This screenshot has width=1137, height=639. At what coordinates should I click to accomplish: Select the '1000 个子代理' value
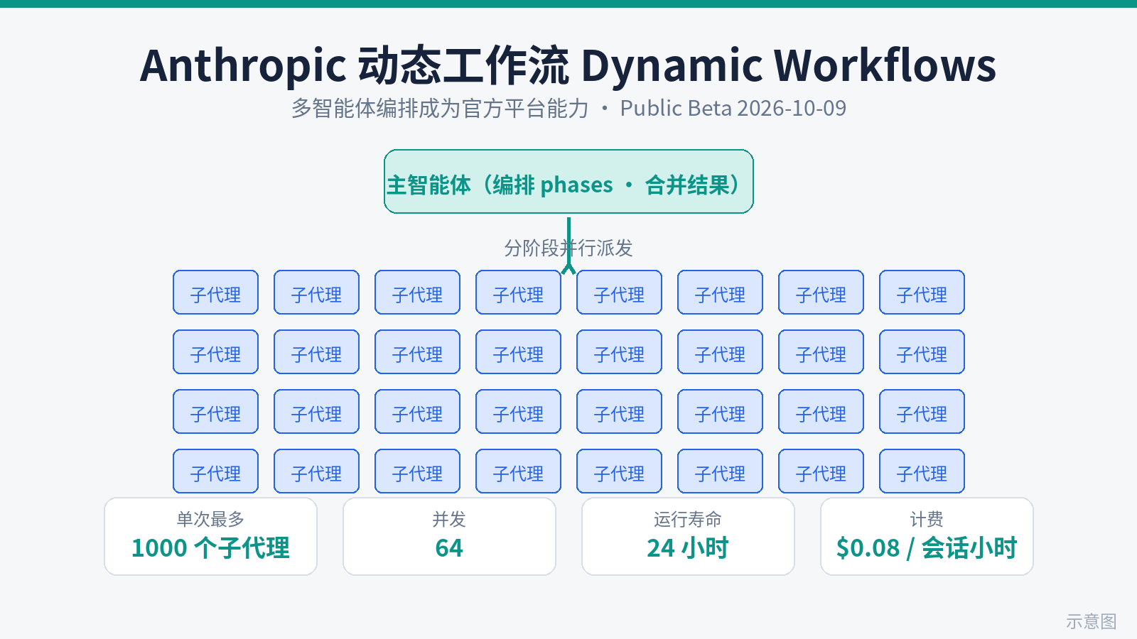(x=210, y=548)
